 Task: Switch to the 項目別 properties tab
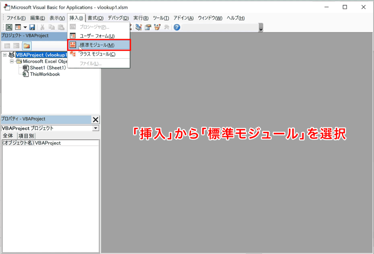point(26,136)
